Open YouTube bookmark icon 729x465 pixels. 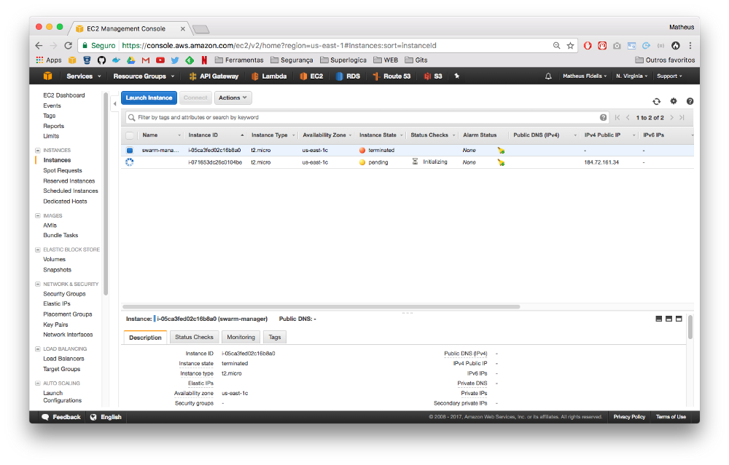coord(160,60)
